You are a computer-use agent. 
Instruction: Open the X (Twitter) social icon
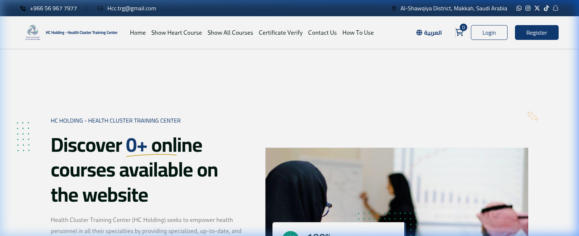click(537, 8)
